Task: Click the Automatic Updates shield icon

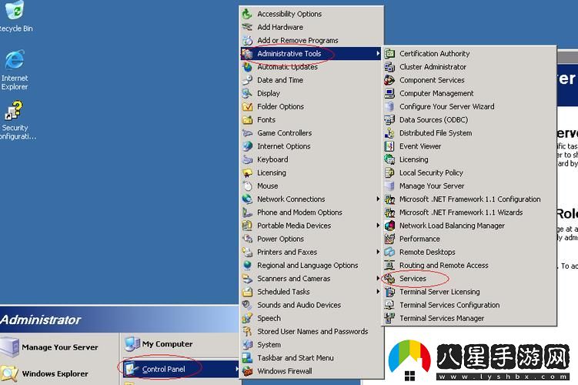Action: tap(247, 67)
